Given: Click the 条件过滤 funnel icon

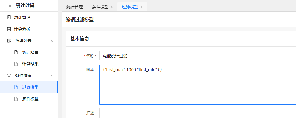Looking at the screenshot, I should (9, 76).
